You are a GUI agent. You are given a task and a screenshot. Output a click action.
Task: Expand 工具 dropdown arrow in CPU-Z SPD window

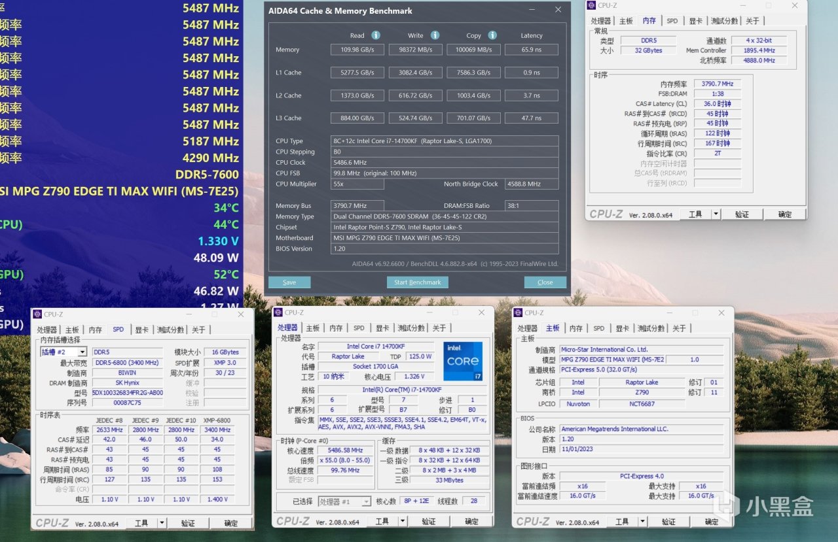(x=162, y=523)
